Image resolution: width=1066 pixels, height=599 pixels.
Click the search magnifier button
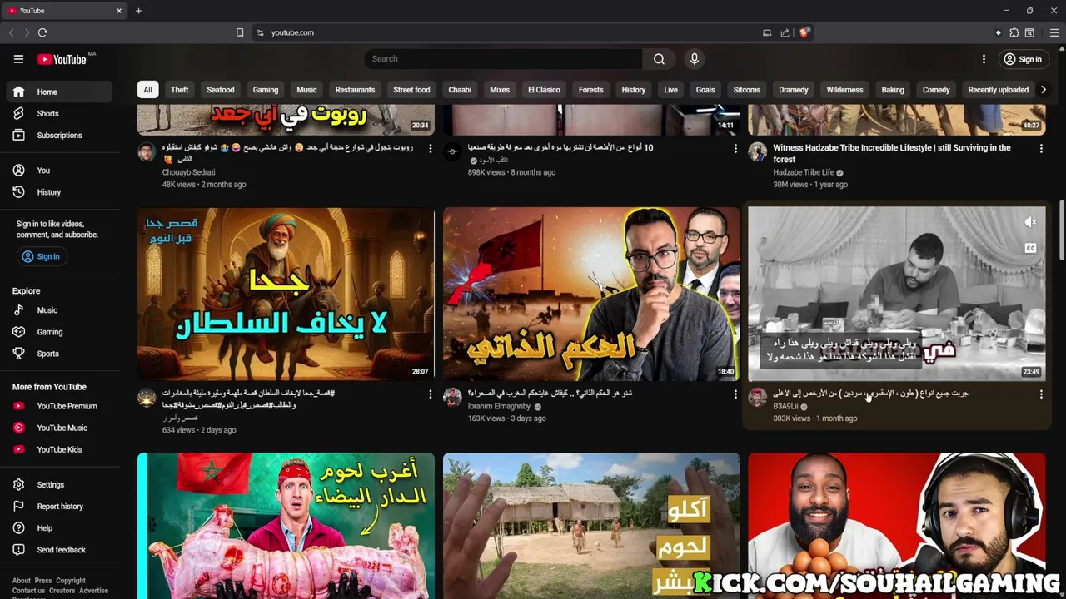point(659,59)
